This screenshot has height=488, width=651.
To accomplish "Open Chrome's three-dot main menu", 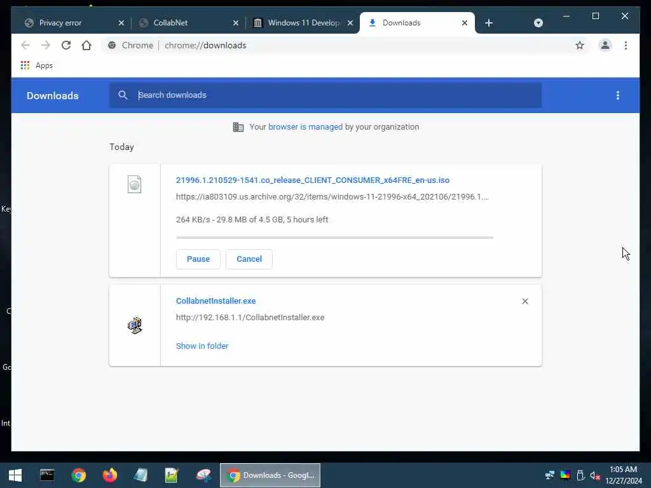I will point(626,45).
